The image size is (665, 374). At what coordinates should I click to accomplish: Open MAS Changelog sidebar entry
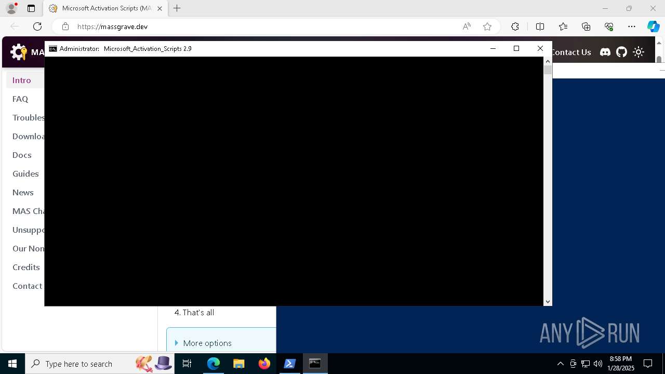point(29,211)
